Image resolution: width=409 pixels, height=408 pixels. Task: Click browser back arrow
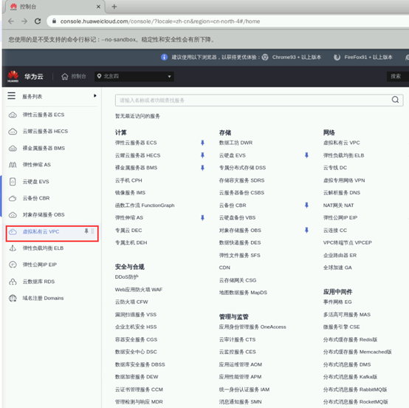pyautogui.click(x=11, y=21)
